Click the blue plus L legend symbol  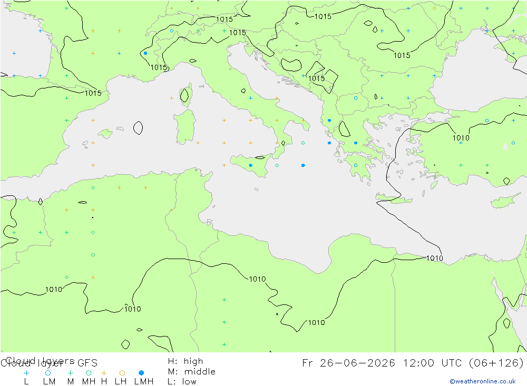coord(26,372)
